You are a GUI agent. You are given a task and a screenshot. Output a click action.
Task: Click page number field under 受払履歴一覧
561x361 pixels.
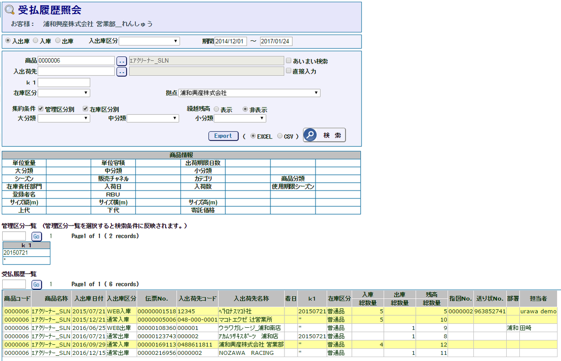pos(14,285)
